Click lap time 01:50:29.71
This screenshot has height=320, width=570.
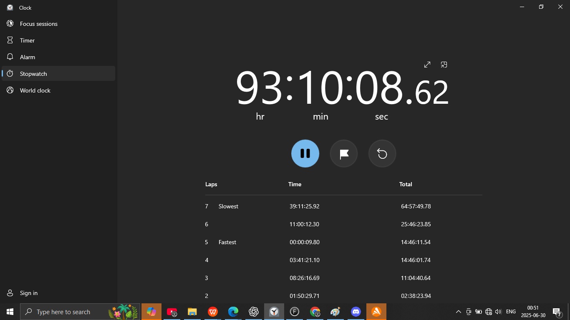[305, 296]
